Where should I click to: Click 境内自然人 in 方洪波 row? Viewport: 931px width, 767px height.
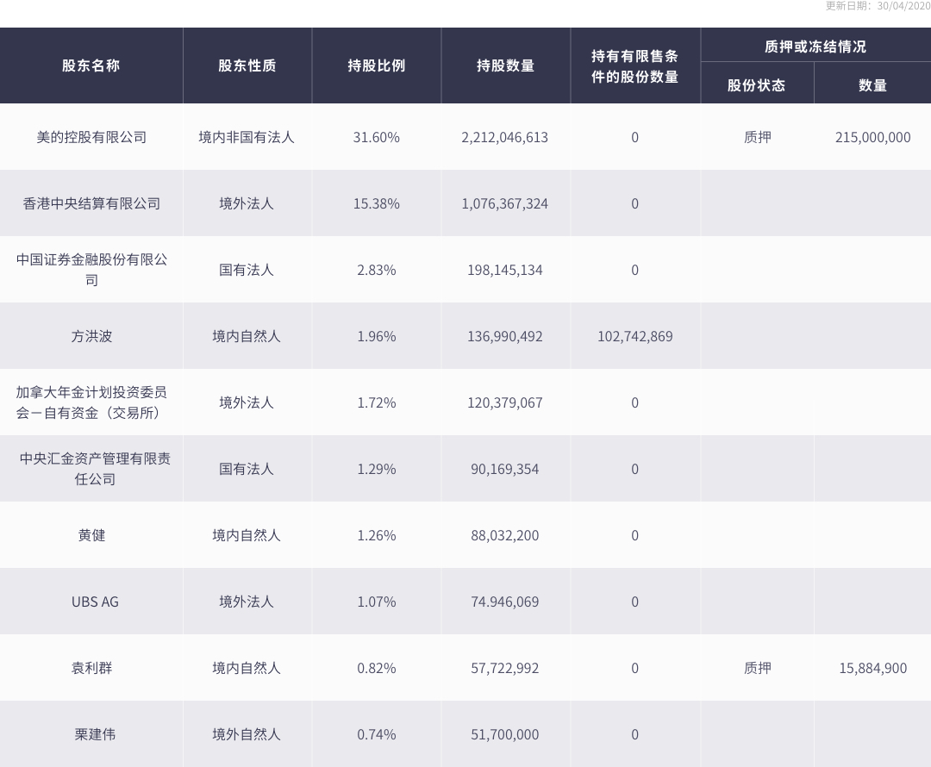pos(247,336)
